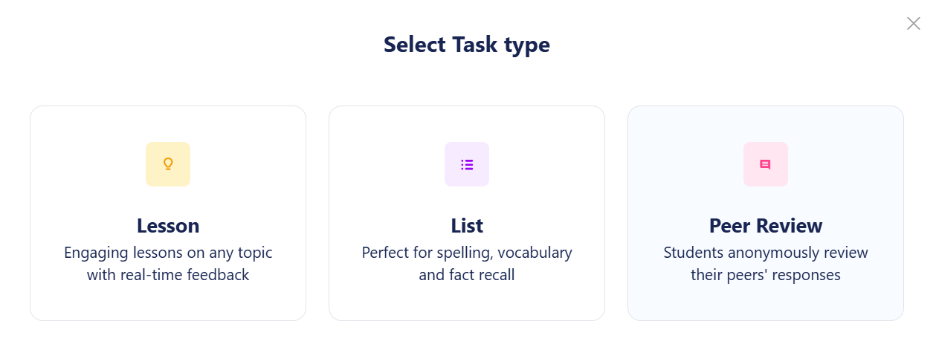This screenshot has width=936, height=347.
Task: Click "their peers' responses" text
Action: pos(766,275)
